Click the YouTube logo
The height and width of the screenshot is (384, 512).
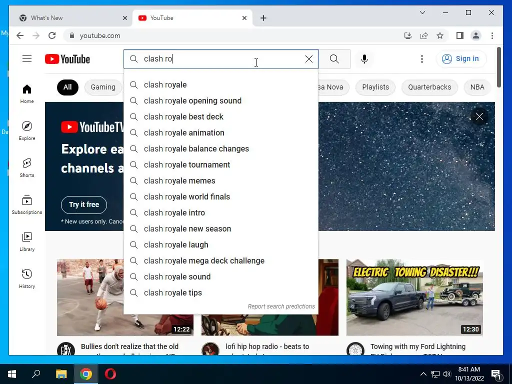(67, 59)
